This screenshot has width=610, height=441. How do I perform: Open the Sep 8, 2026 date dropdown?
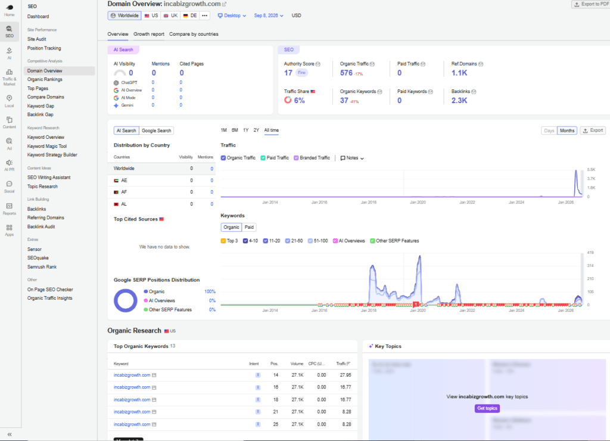[x=269, y=15]
